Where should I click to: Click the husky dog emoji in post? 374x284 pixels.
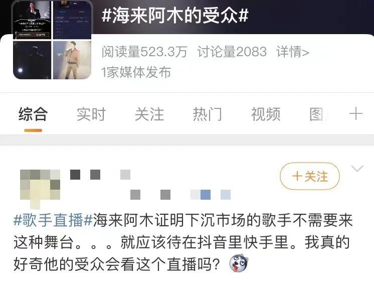[x=239, y=263]
